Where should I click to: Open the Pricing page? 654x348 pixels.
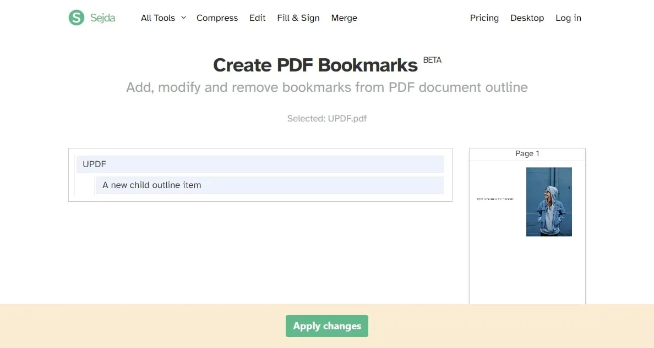click(x=484, y=18)
